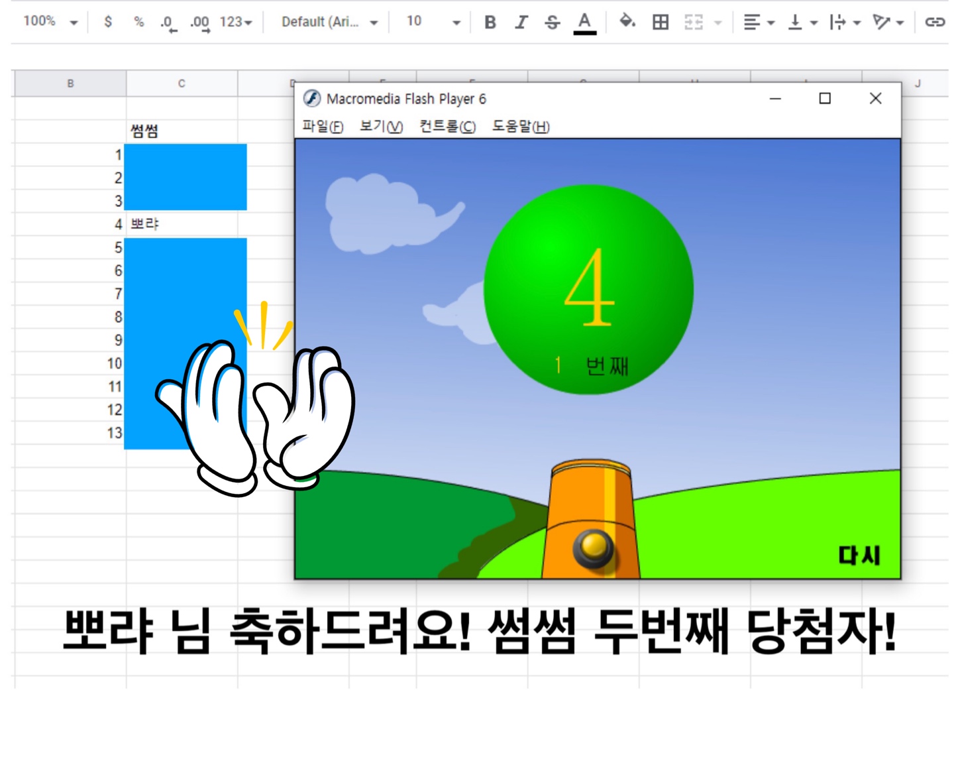The height and width of the screenshot is (759, 954).
Task: Select the cell numbered 13 in column B
Action: coord(70,433)
